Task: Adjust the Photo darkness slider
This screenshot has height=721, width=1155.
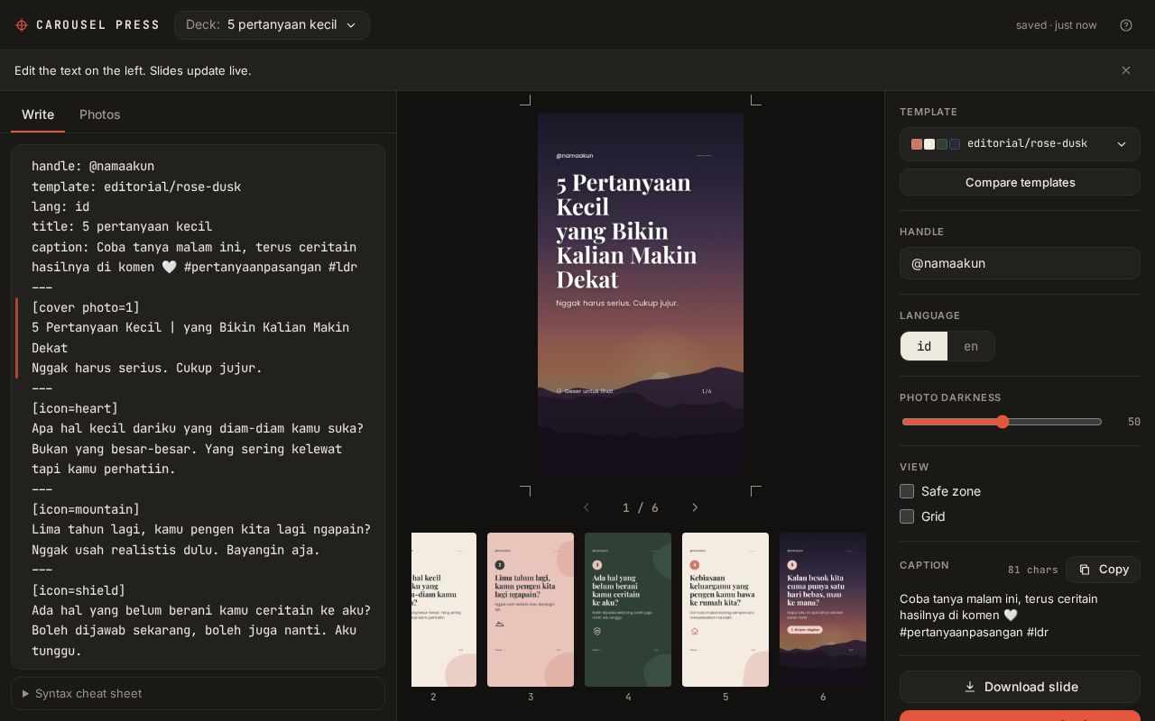Action: 1002,422
